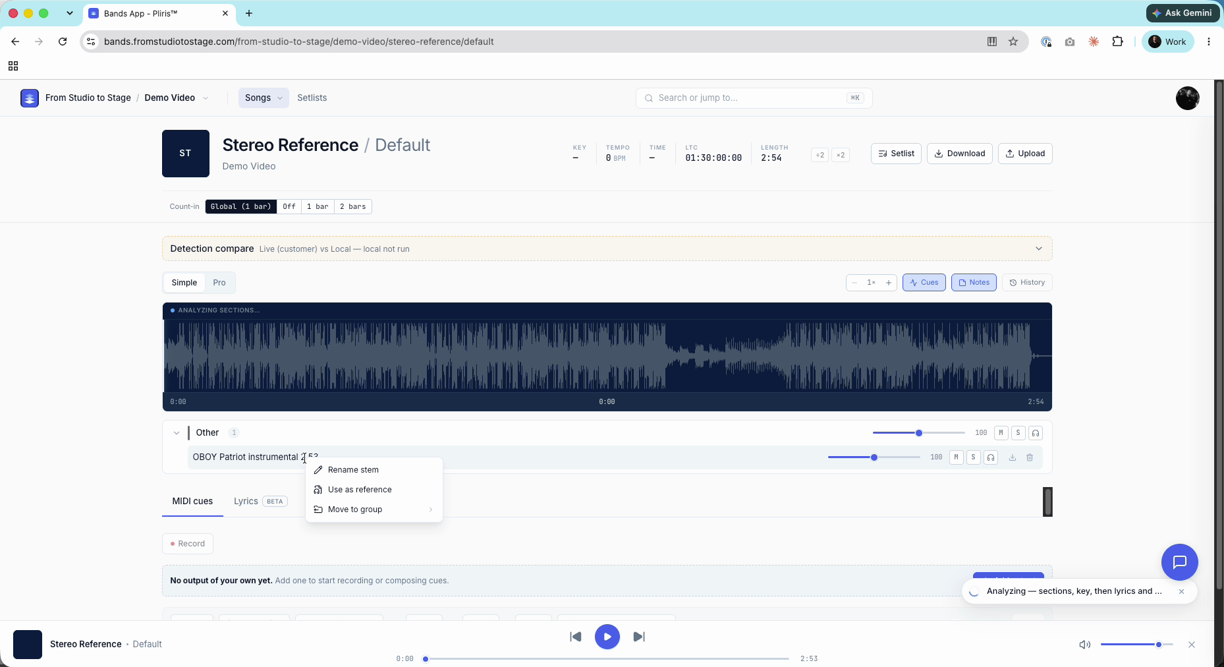Choose Rename stem from context menu
This screenshot has width=1224, height=667.
pos(374,470)
